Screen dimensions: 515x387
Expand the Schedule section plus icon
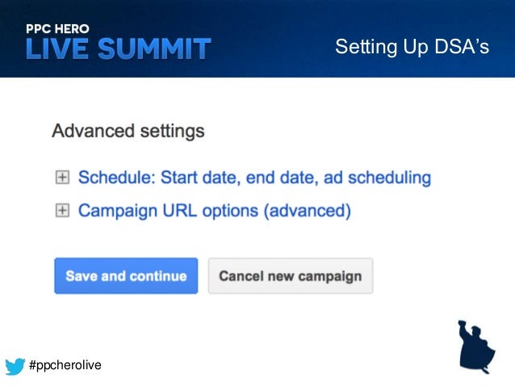pos(61,178)
